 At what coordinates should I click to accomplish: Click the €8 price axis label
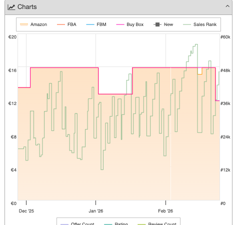point(13,137)
